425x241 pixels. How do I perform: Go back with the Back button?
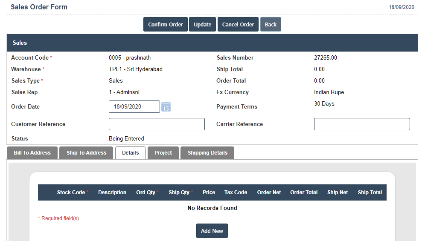tap(271, 24)
